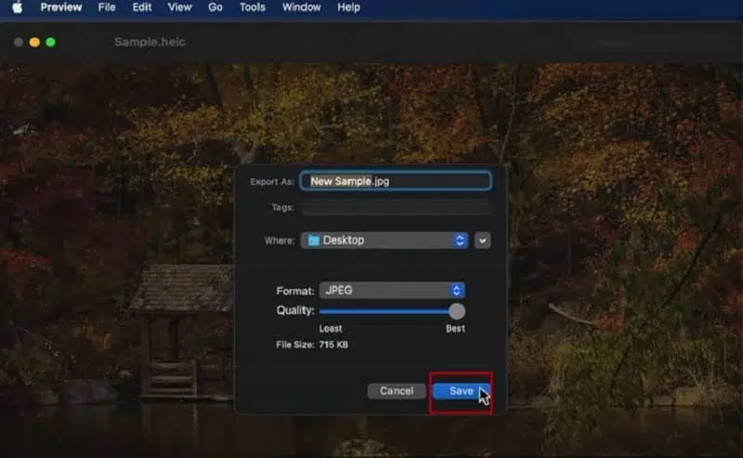Image resolution: width=743 pixels, height=458 pixels.
Task: Open the Window menu
Action: [301, 7]
